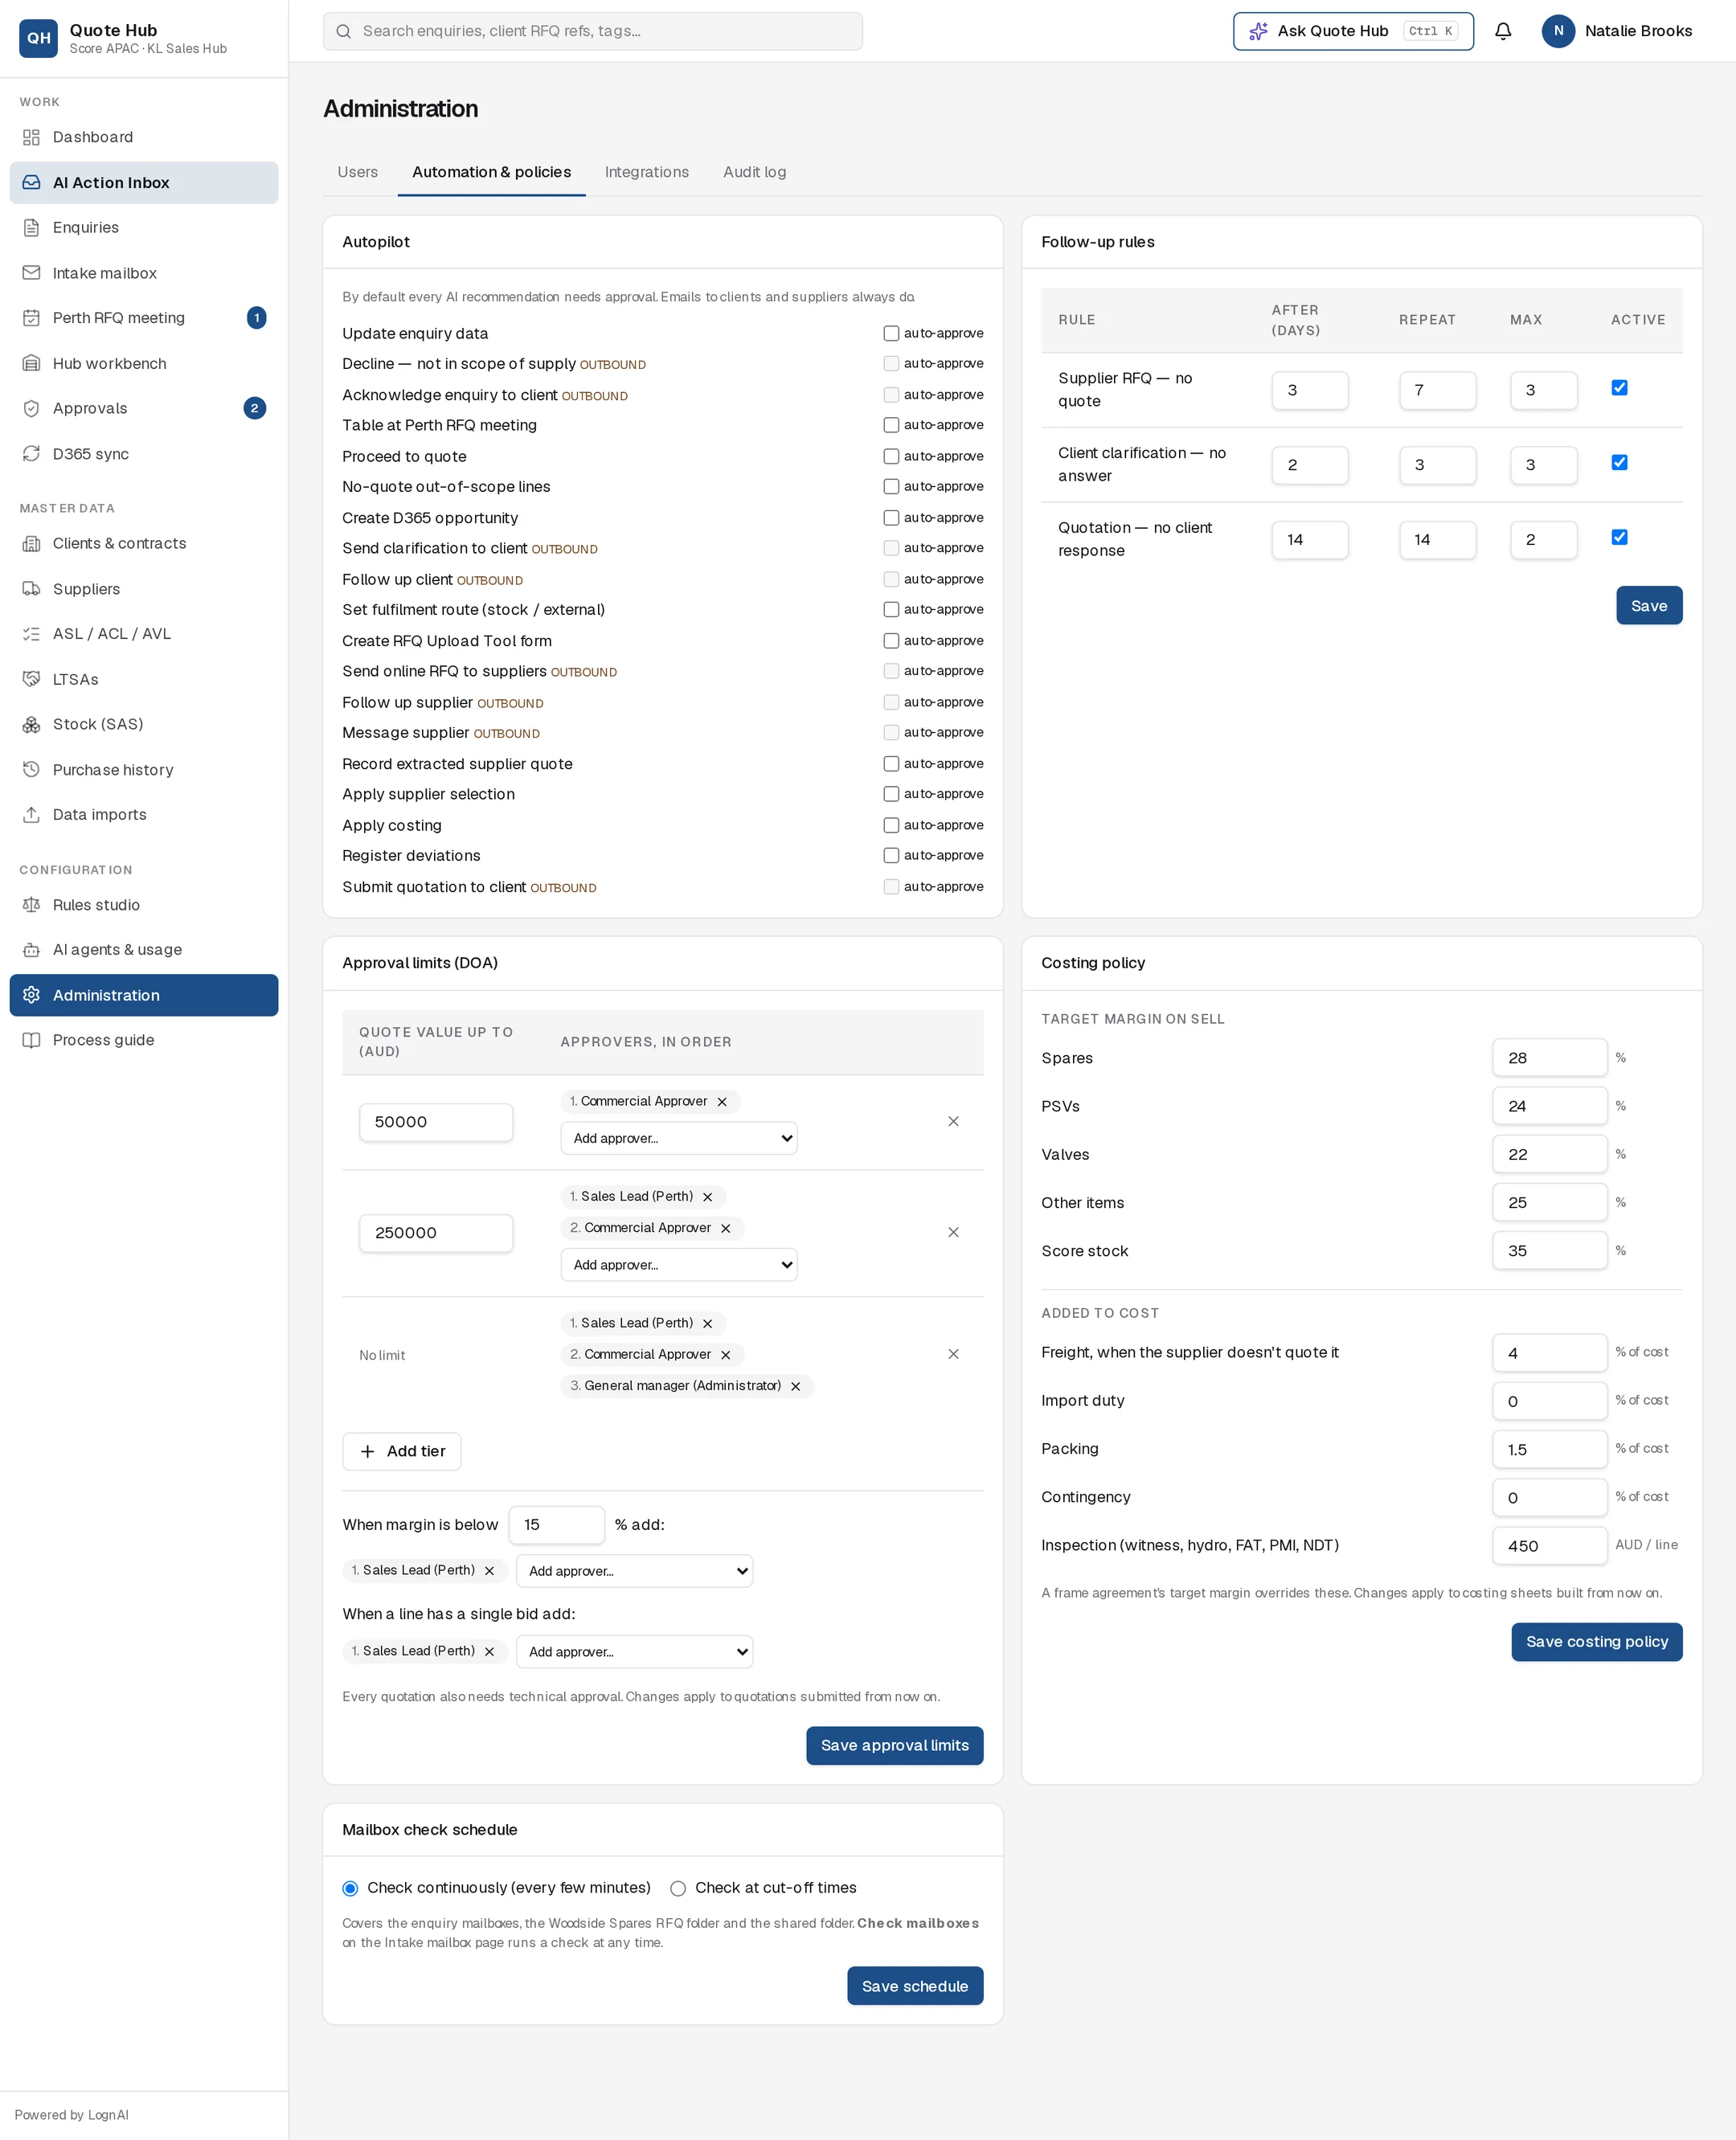Open the notifications bell icon

[1502, 31]
